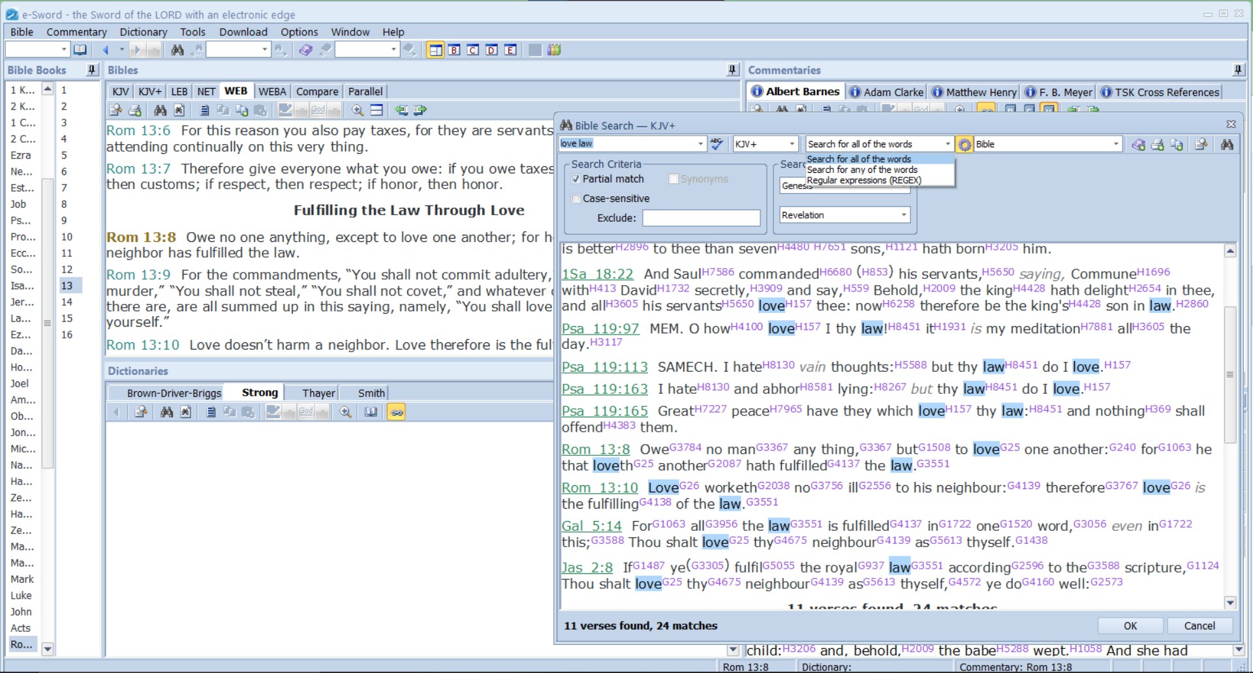Viewport: 1253px width, 673px height.
Task: Print the Bible search results
Action: click(x=1158, y=145)
